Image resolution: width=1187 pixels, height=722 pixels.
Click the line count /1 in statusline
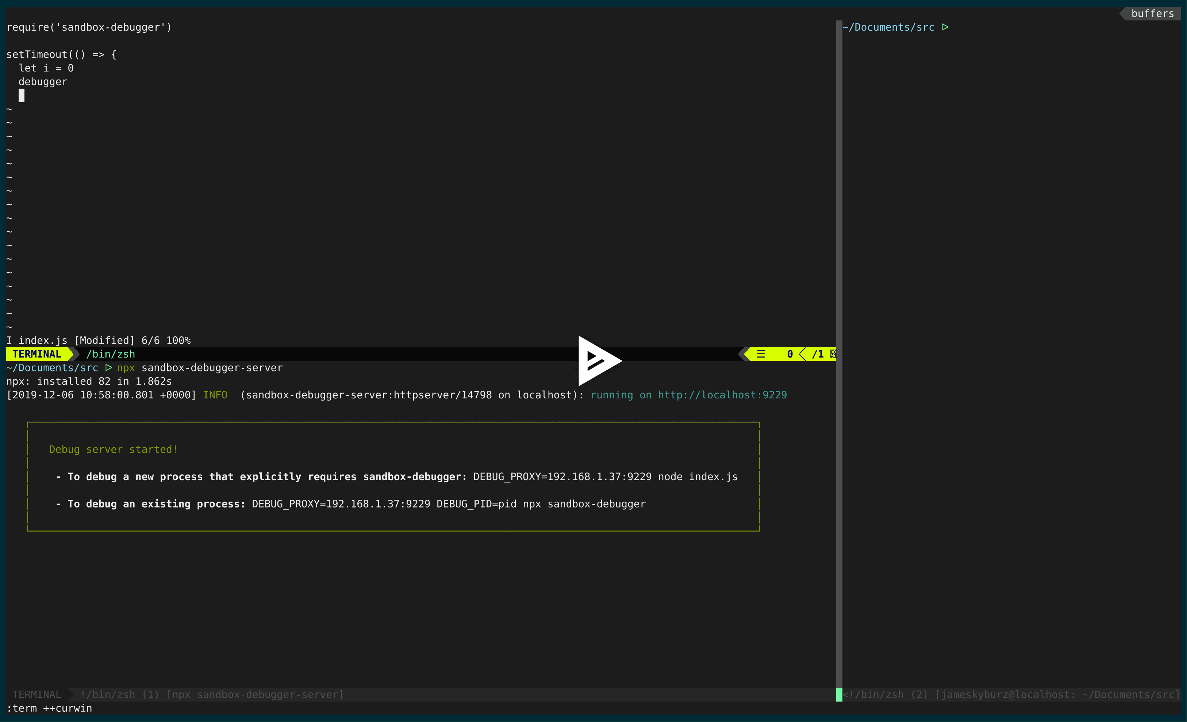point(818,354)
